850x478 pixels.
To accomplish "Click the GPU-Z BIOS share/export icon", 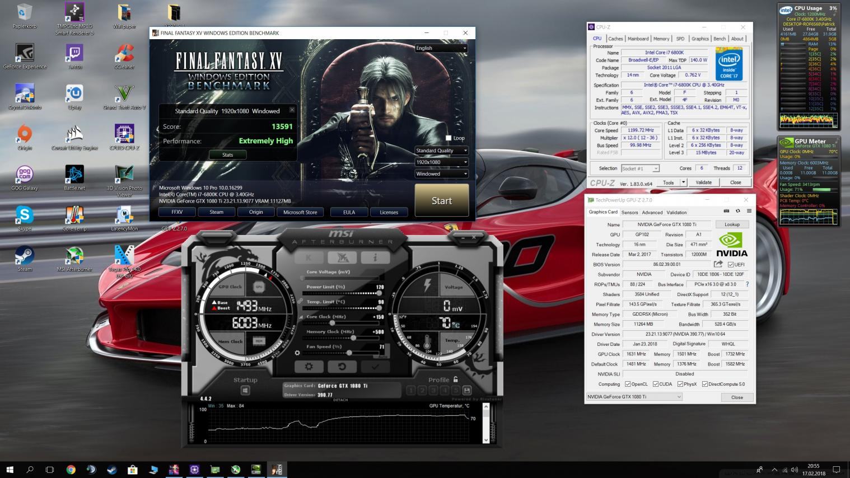I will 718,264.
